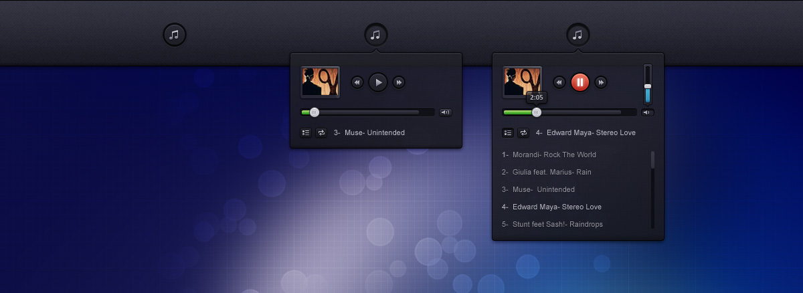This screenshot has width=803, height=293.
Task: Toggle repeat mode in Muse player
Action: pyautogui.click(x=321, y=132)
